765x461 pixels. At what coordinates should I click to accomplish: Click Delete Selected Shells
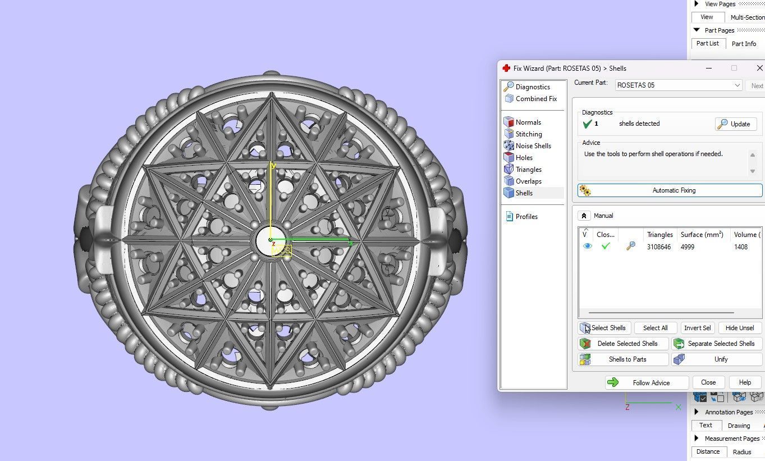623,344
